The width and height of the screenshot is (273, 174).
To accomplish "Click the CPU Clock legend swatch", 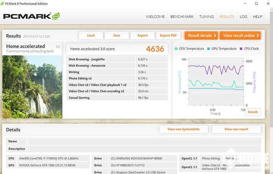I will (x=241, y=49).
